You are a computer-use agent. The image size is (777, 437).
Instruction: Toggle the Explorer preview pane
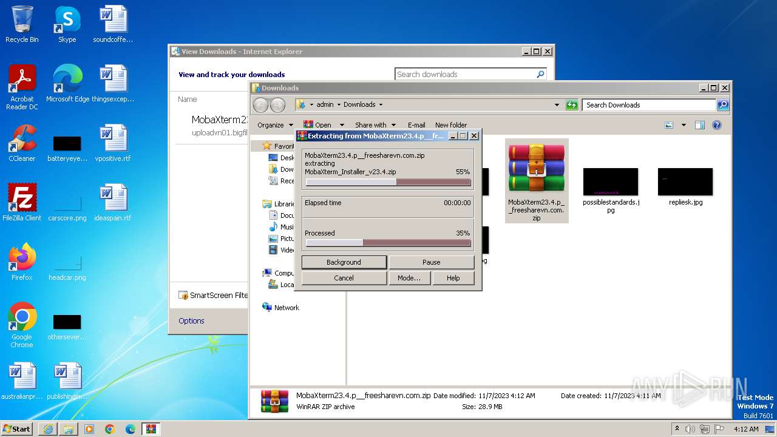coord(699,125)
